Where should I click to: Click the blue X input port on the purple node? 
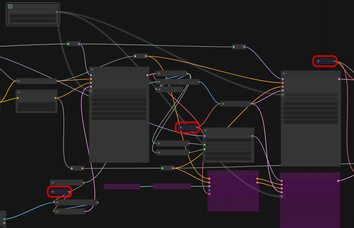[x=209, y=190]
